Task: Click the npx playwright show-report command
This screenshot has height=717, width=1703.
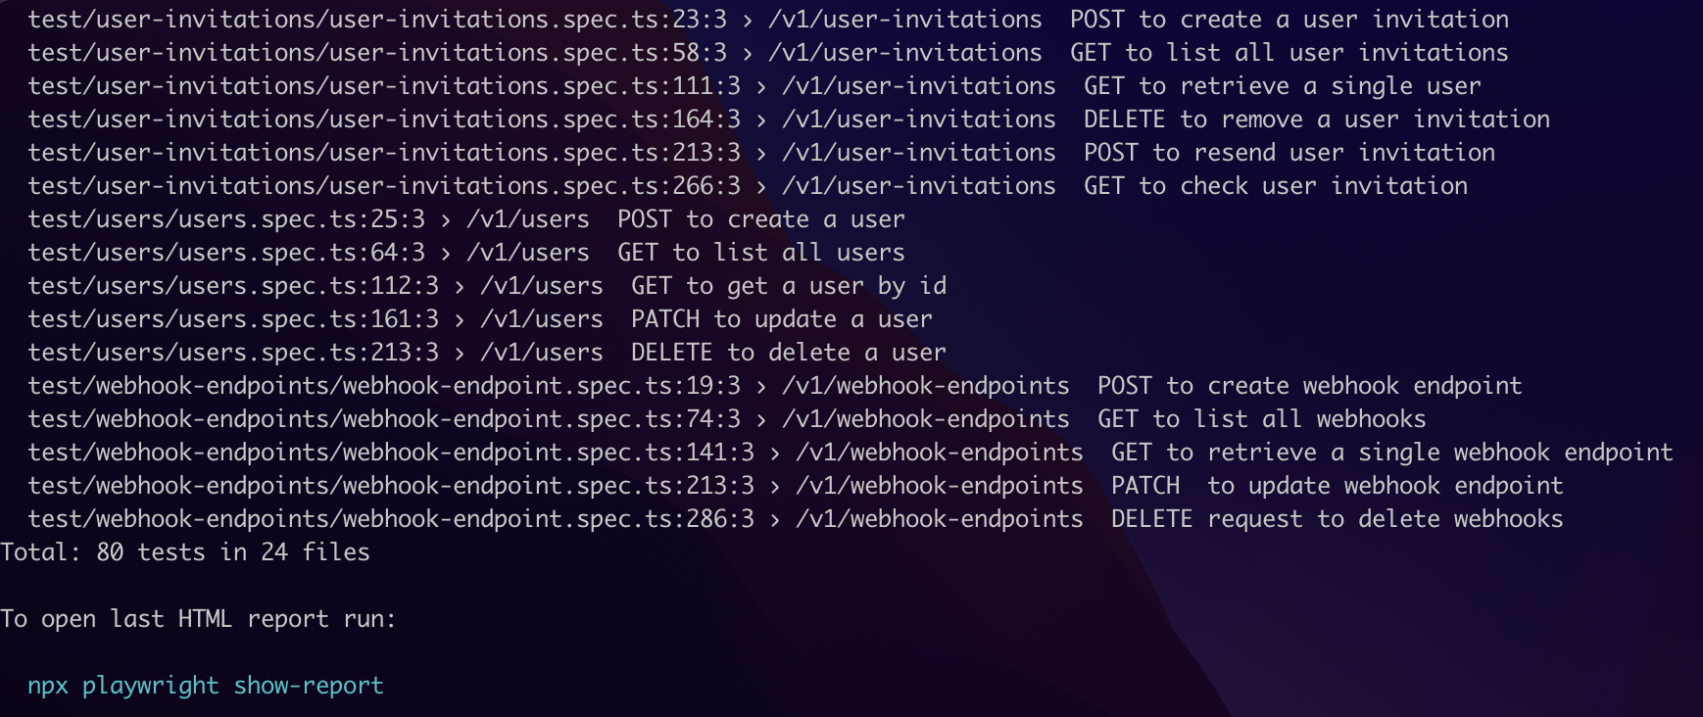Action: (206, 686)
